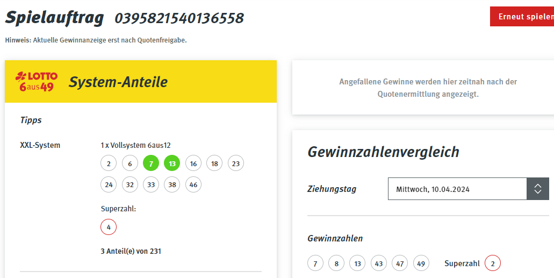Click tip number 2 ball
Screen dimensions: 554x278
point(109,163)
